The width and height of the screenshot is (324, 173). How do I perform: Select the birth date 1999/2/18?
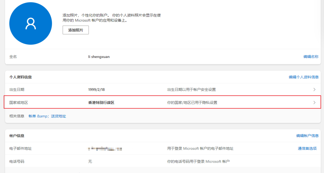coord(96,90)
